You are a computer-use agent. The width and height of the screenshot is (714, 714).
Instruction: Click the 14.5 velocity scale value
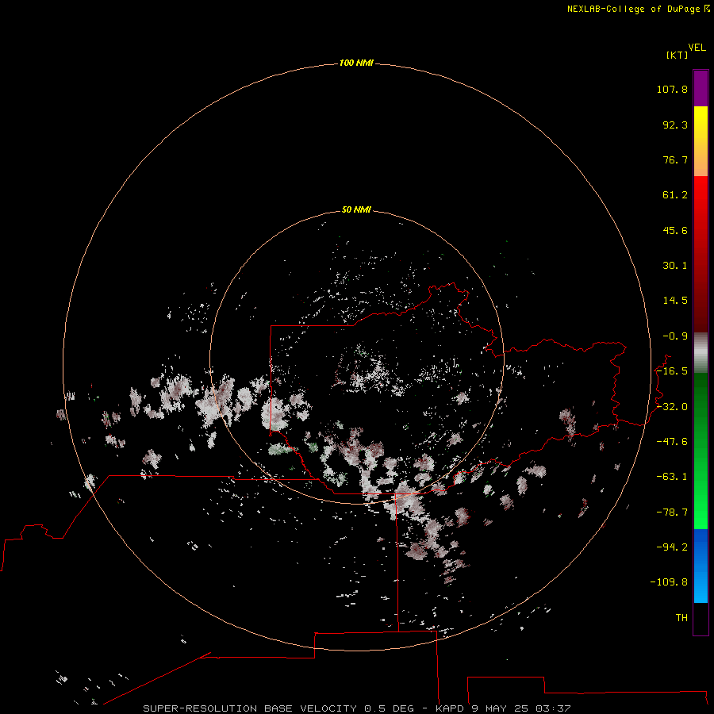675,301
